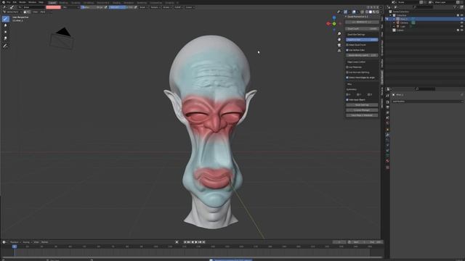Viewport: 465px width, 261px height.
Task: Open the Cursor settings dropdown
Action: tap(190, 7)
